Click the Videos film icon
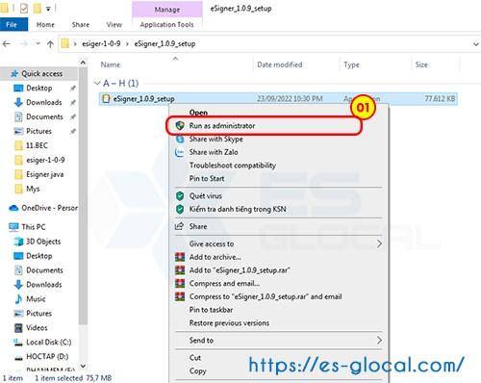The width and height of the screenshot is (481, 383). point(19,328)
